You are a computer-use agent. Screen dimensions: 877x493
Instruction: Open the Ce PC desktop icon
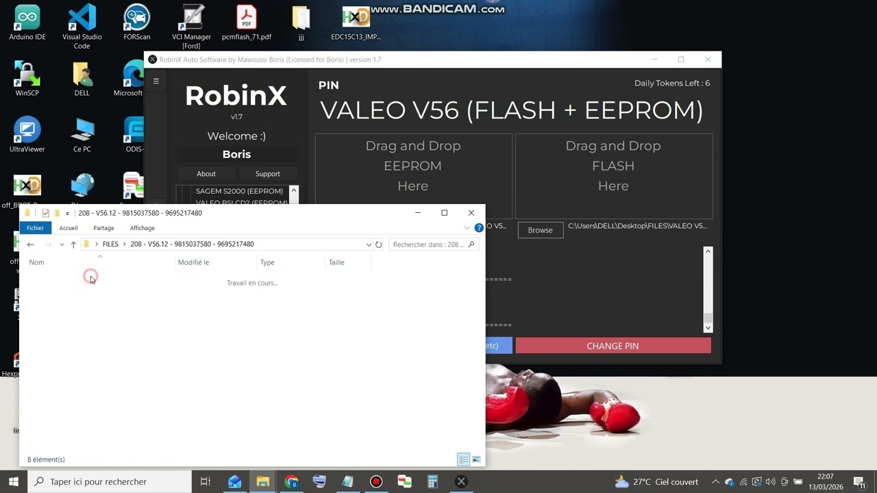pyautogui.click(x=82, y=135)
